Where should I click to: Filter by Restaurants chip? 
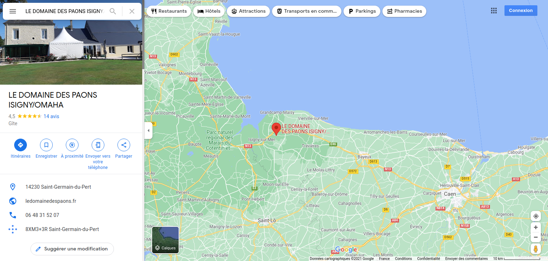pos(169,11)
